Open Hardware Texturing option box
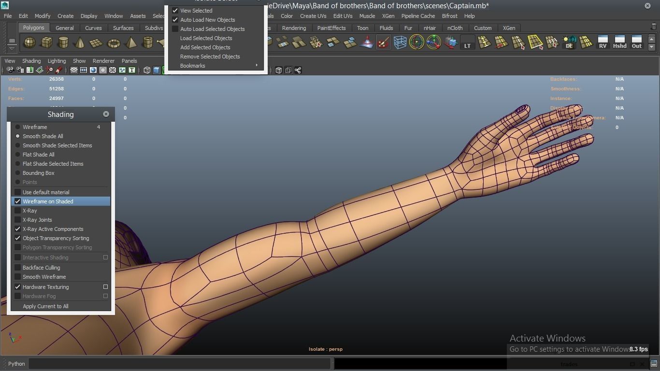 pos(105,287)
